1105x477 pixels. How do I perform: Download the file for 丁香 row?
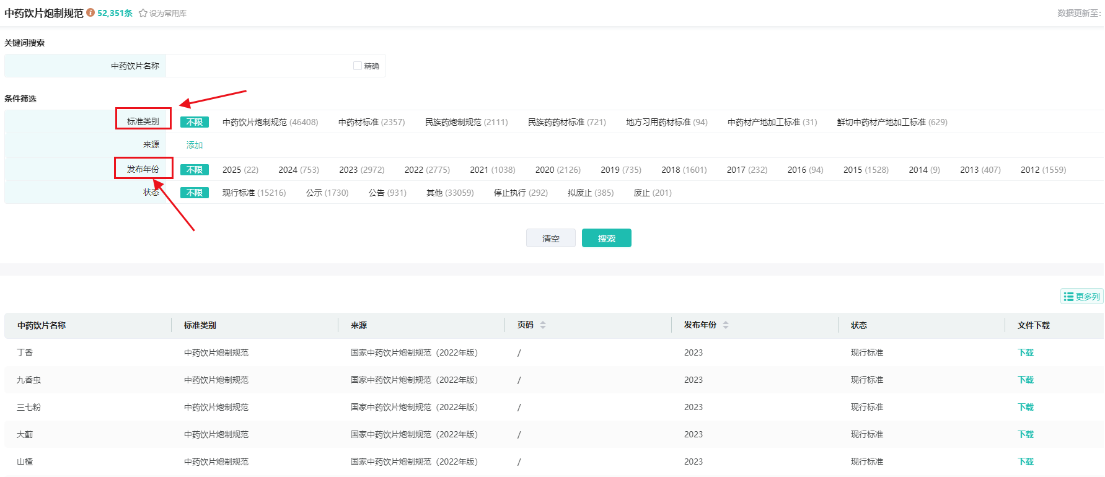[1026, 352]
